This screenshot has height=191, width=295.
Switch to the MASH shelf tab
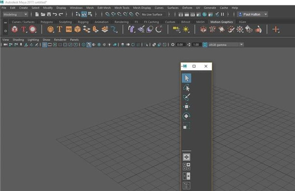coord(200,22)
